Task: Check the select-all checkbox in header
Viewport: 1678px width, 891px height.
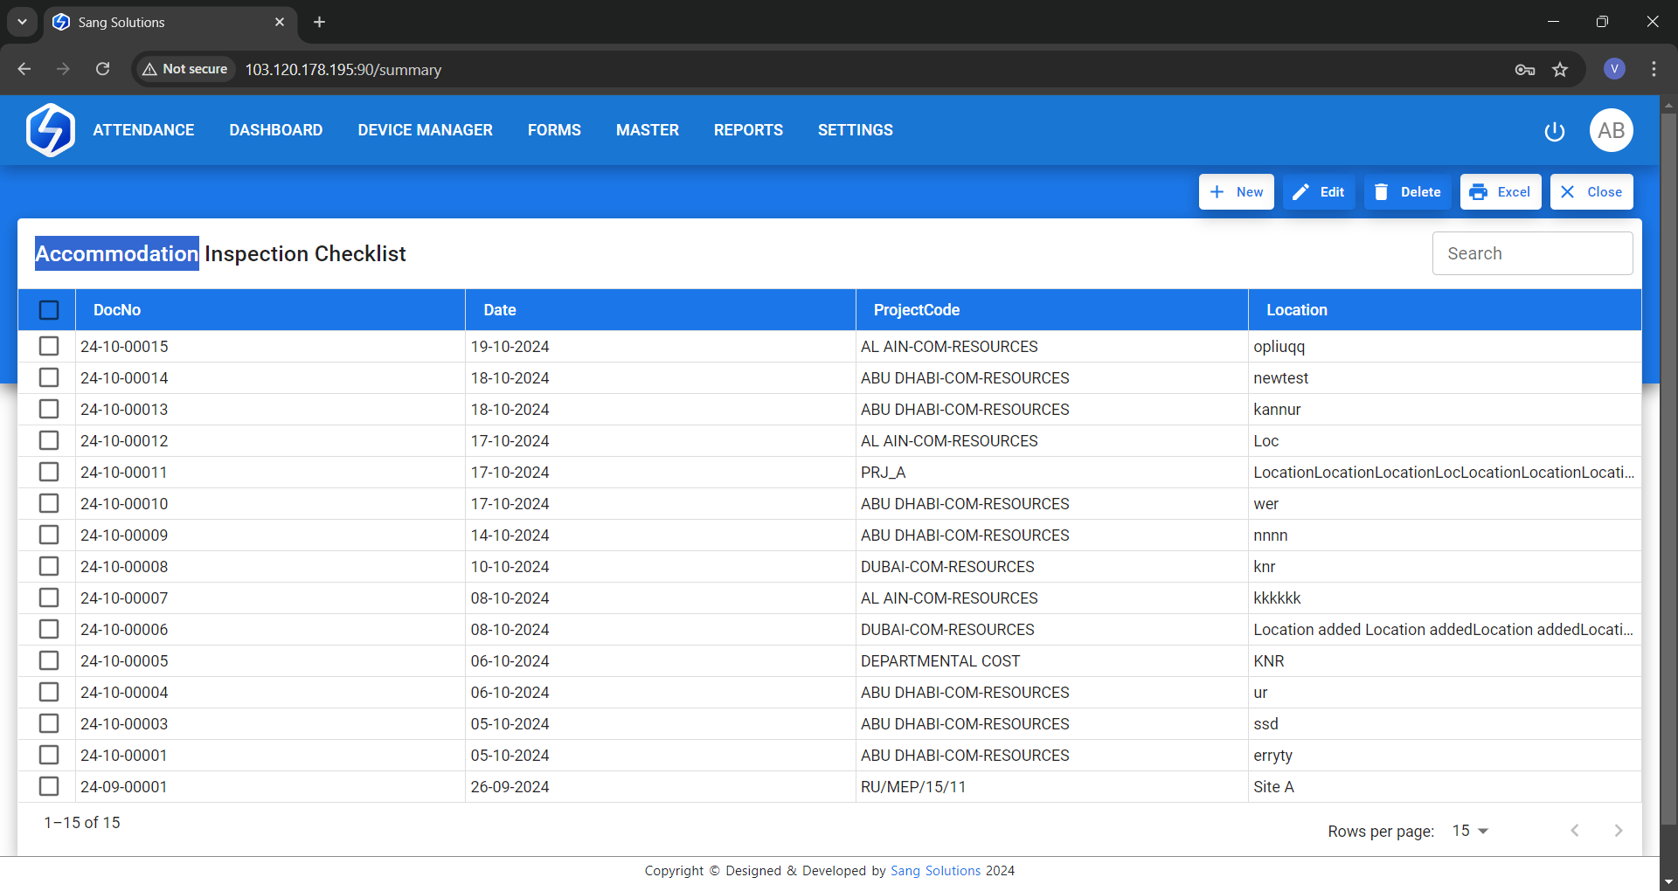Action: click(49, 310)
